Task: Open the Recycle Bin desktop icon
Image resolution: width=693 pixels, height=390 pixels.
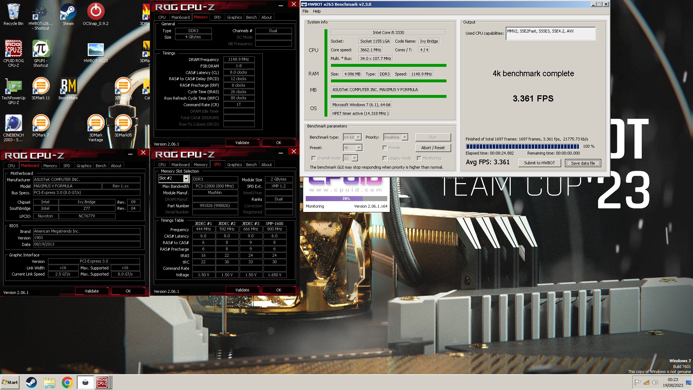Action: [x=13, y=14]
